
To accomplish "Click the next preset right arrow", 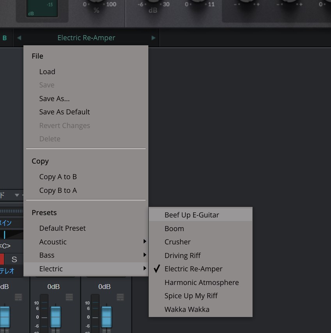I will (153, 38).
